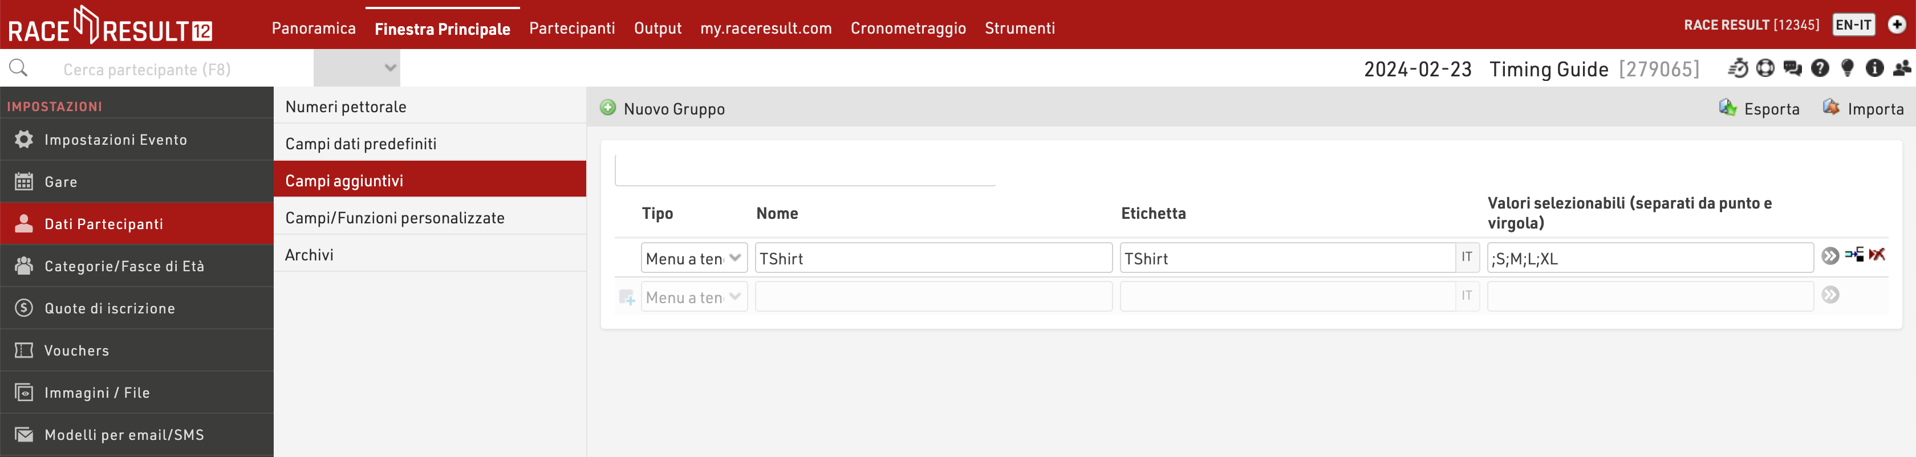
Task: Click the Cerca partecipante search field
Action: pyautogui.click(x=178, y=69)
